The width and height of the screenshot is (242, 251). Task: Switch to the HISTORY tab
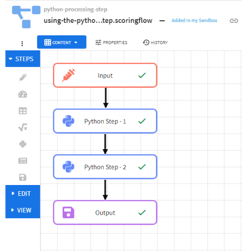(x=155, y=43)
